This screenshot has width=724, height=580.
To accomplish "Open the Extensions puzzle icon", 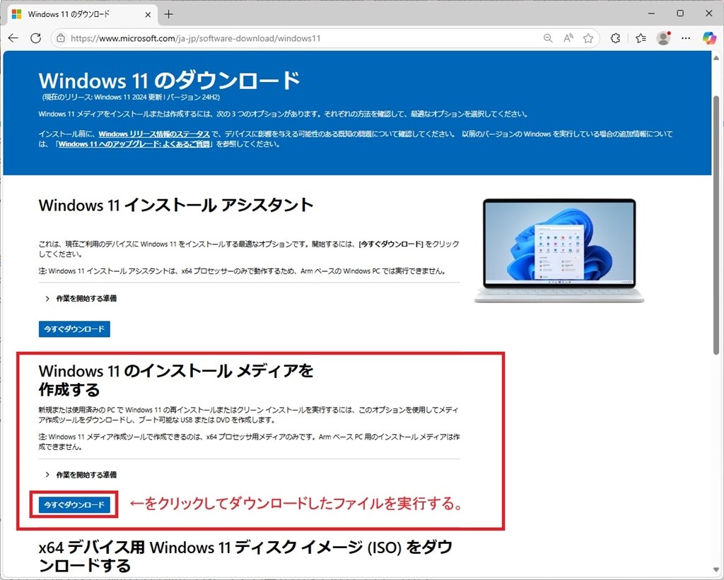I will coord(615,38).
